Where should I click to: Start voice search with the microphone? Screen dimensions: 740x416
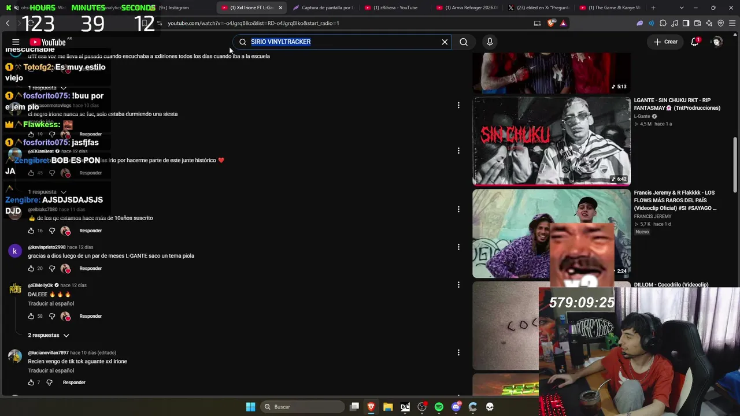(x=490, y=42)
